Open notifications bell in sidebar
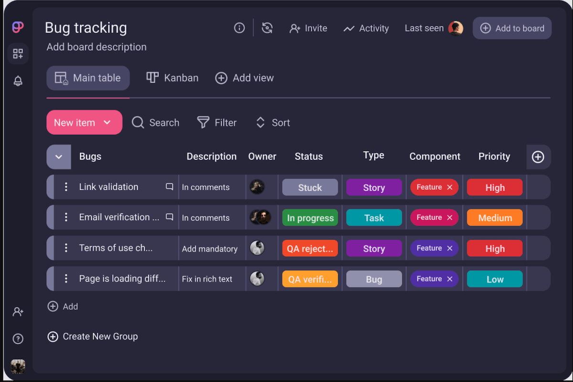Screen dimensions: 573x382 [18, 81]
